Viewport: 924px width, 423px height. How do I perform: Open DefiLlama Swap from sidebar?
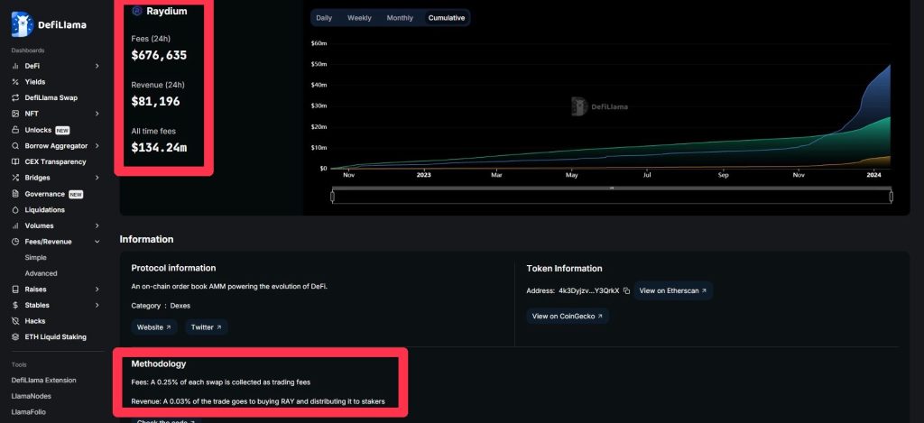[15, 97]
